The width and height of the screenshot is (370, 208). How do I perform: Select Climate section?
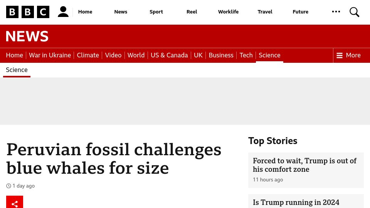coord(88,55)
